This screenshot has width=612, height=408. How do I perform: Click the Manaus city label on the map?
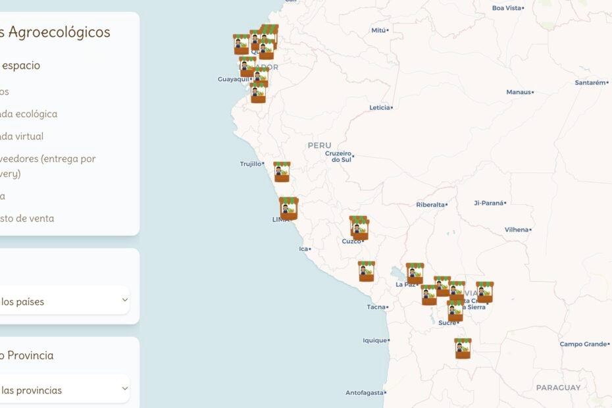(x=519, y=92)
